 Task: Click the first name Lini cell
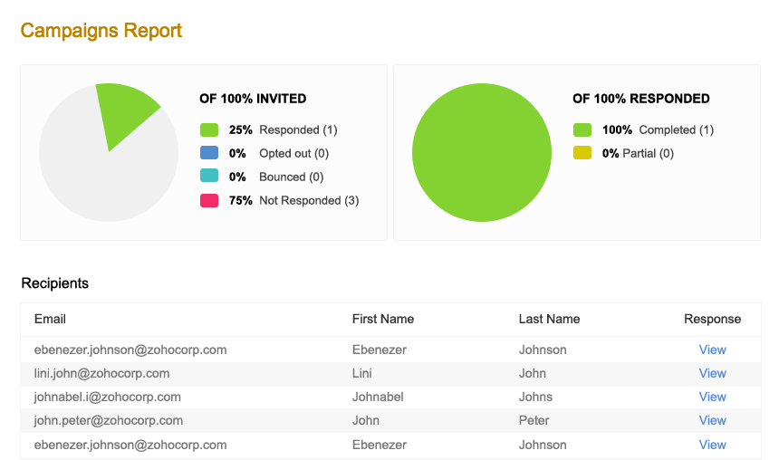pyautogui.click(x=361, y=373)
